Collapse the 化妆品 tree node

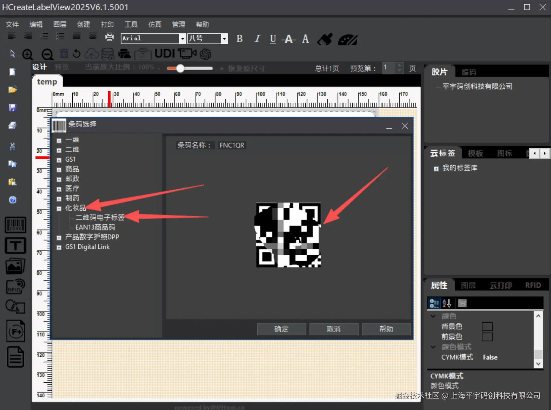point(59,209)
